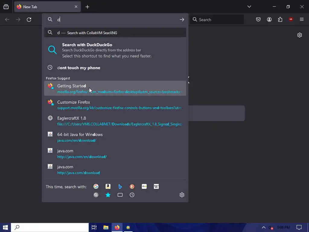Expand the system tray hidden icons chevron
This screenshot has width=309, height=232.
(x=263, y=227)
